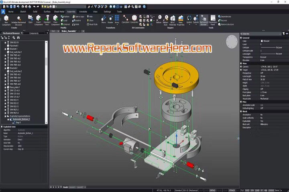Click the Form Component icon
Viewport: 289px width, 192px height.
click(55, 20)
